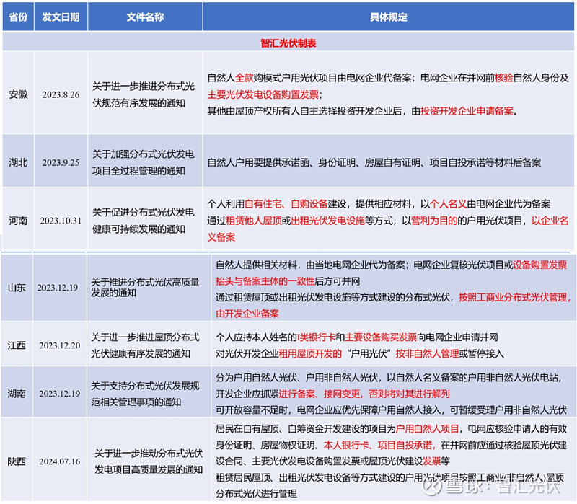Image resolution: width=577 pixels, height=504 pixels.
Task: Select the red title 智汇光伏制表
Action: tap(288, 43)
